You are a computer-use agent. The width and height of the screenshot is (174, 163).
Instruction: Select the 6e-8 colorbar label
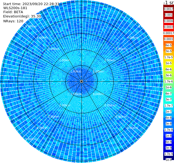169,118
